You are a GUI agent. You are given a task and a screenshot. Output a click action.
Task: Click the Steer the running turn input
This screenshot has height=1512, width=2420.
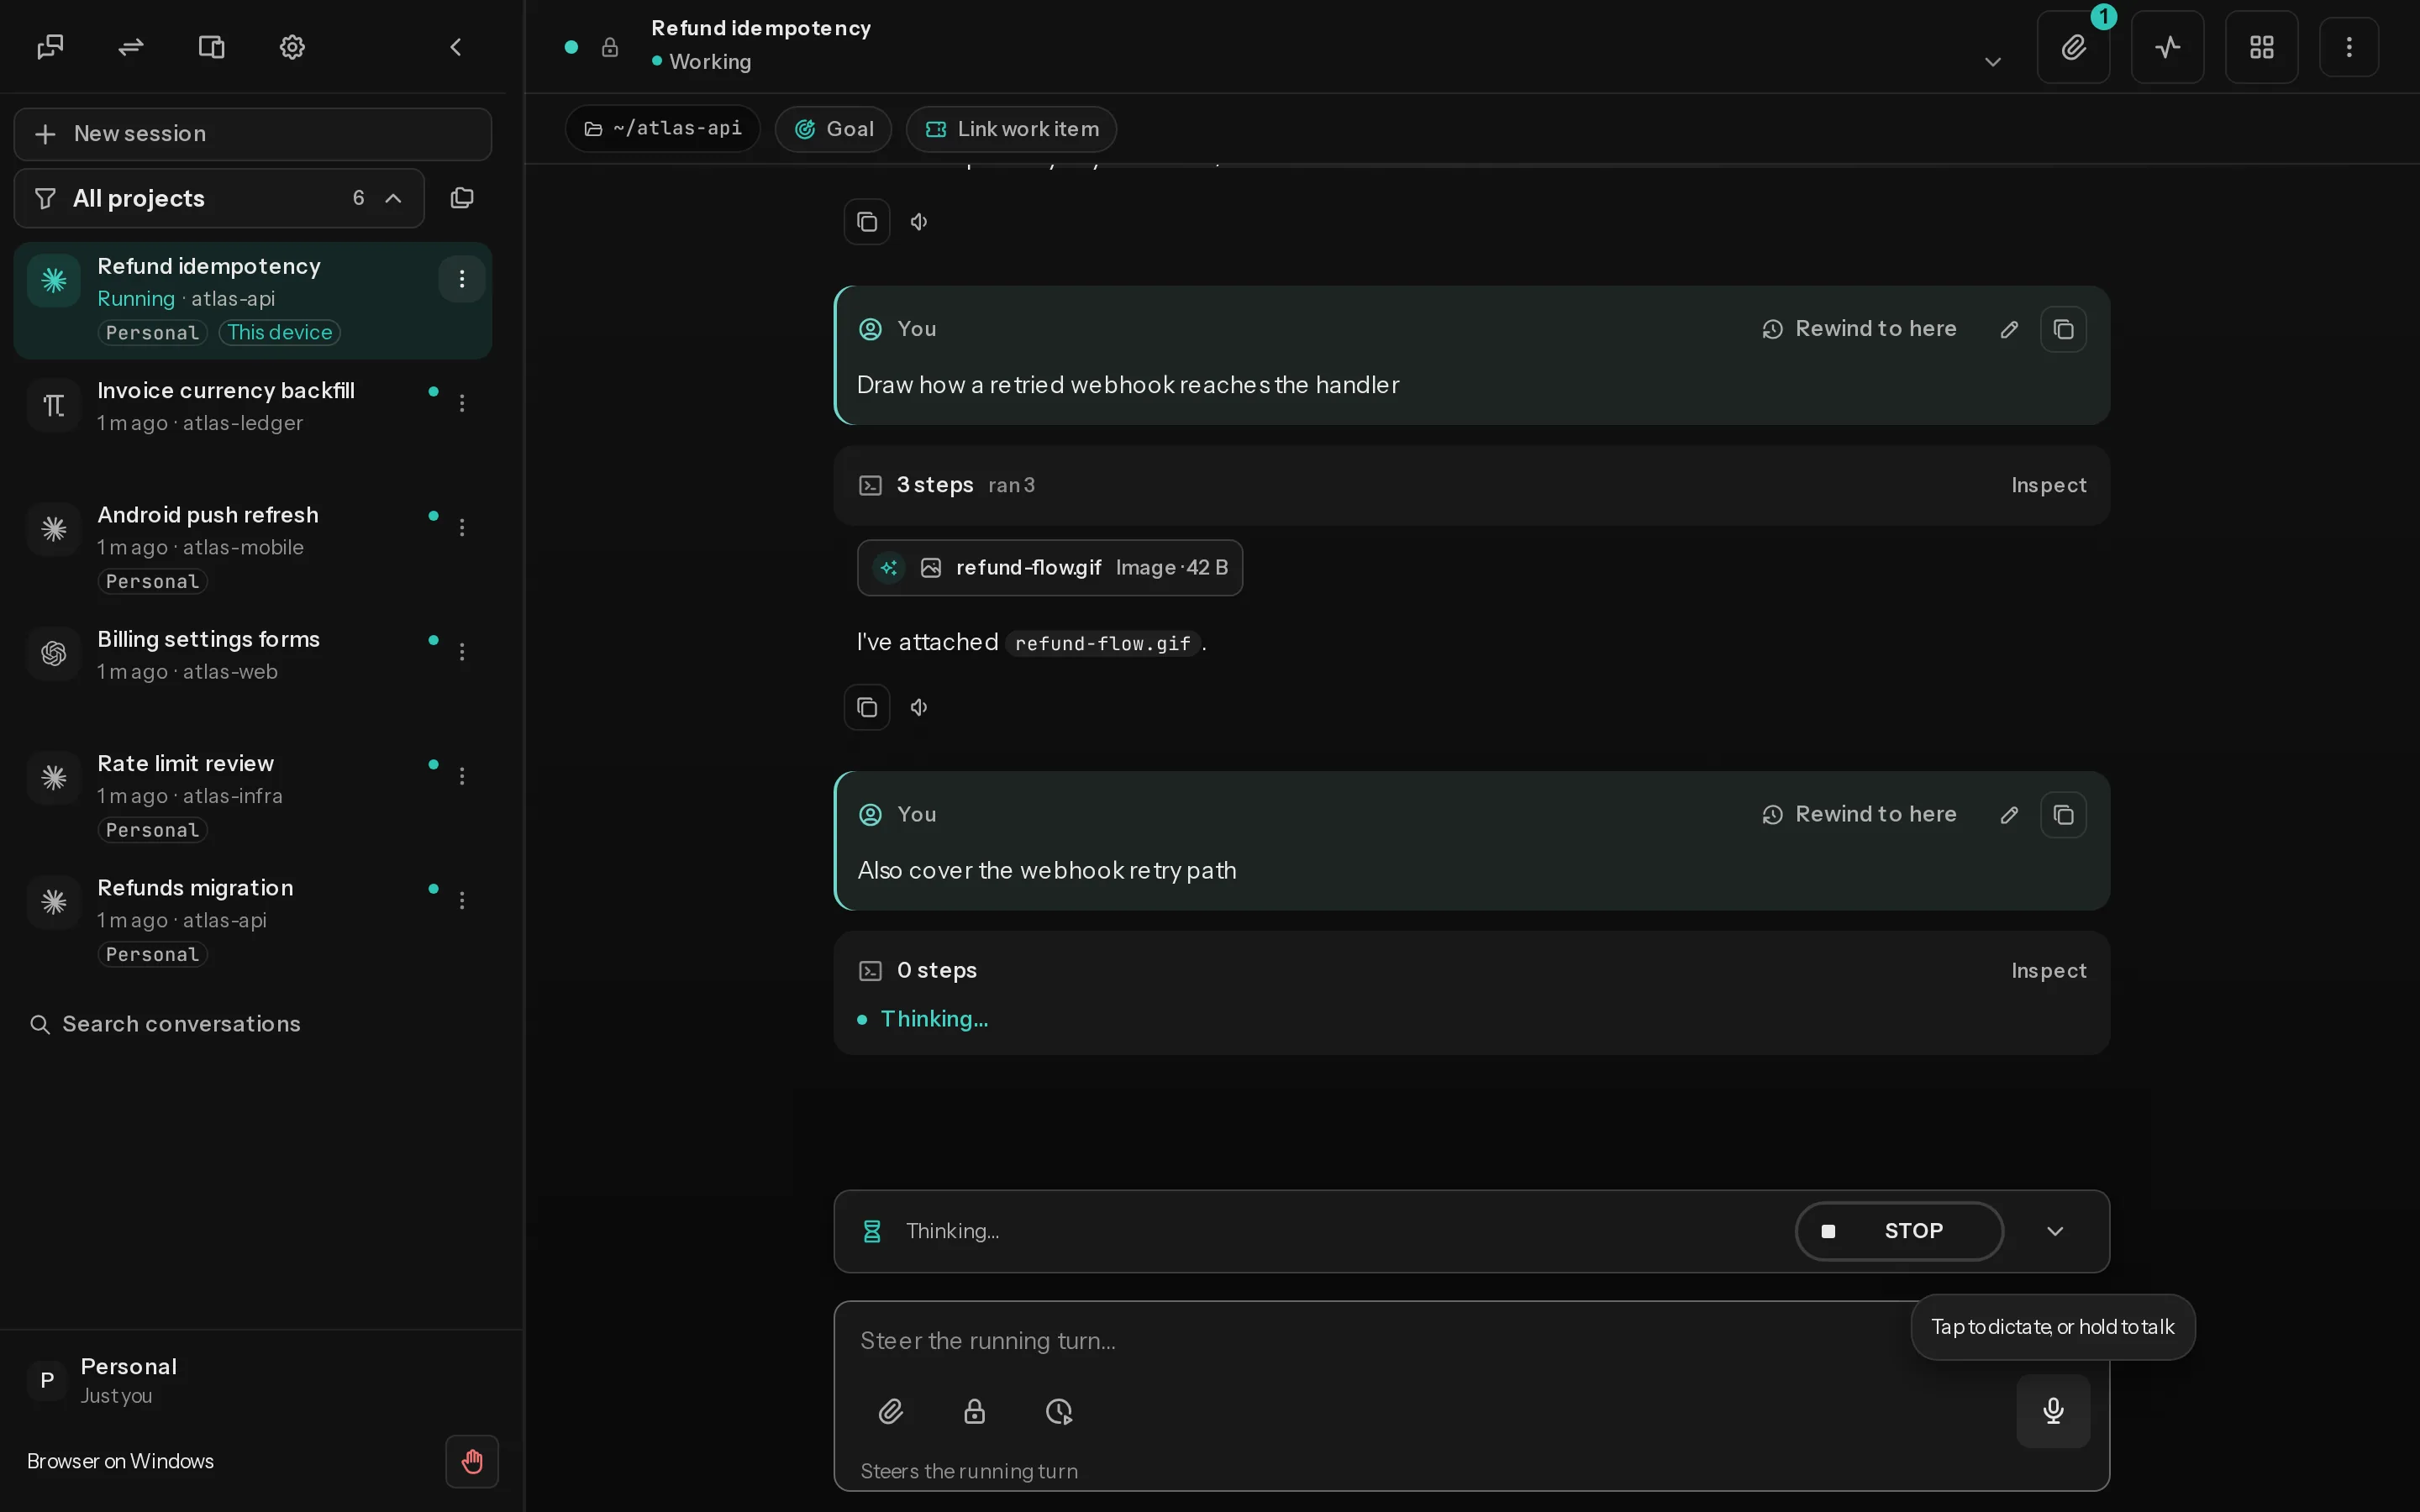click(x=1380, y=1341)
